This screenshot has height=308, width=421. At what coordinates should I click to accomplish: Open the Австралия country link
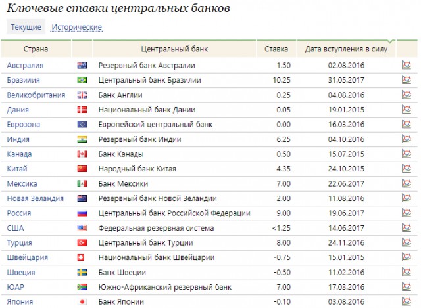pyautogui.click(x=25, y=66)
